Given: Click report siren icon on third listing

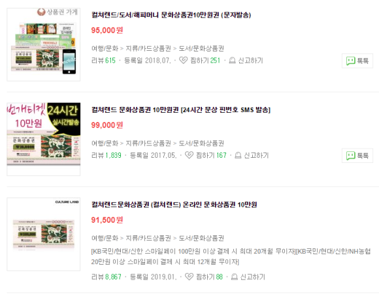Looking at the screenshot, I should pyautogui.click(x=234, y=276).
